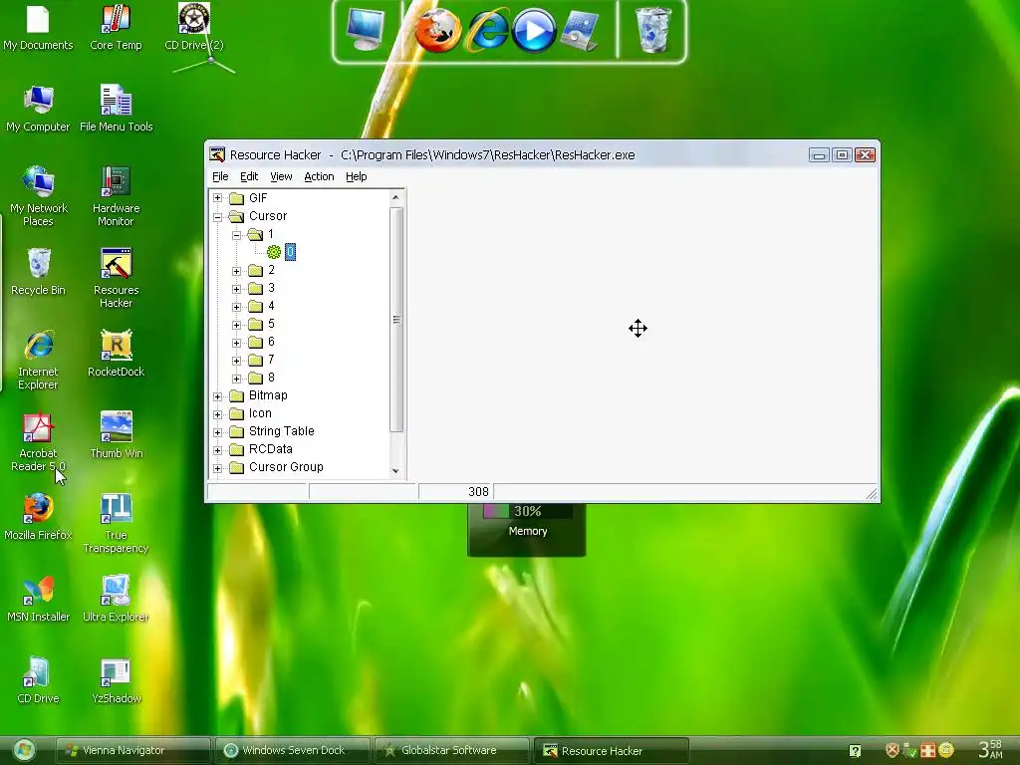Open CD Drive (2) desktop icon
Screen dimensions: 1020x765
tap(194, 28)
